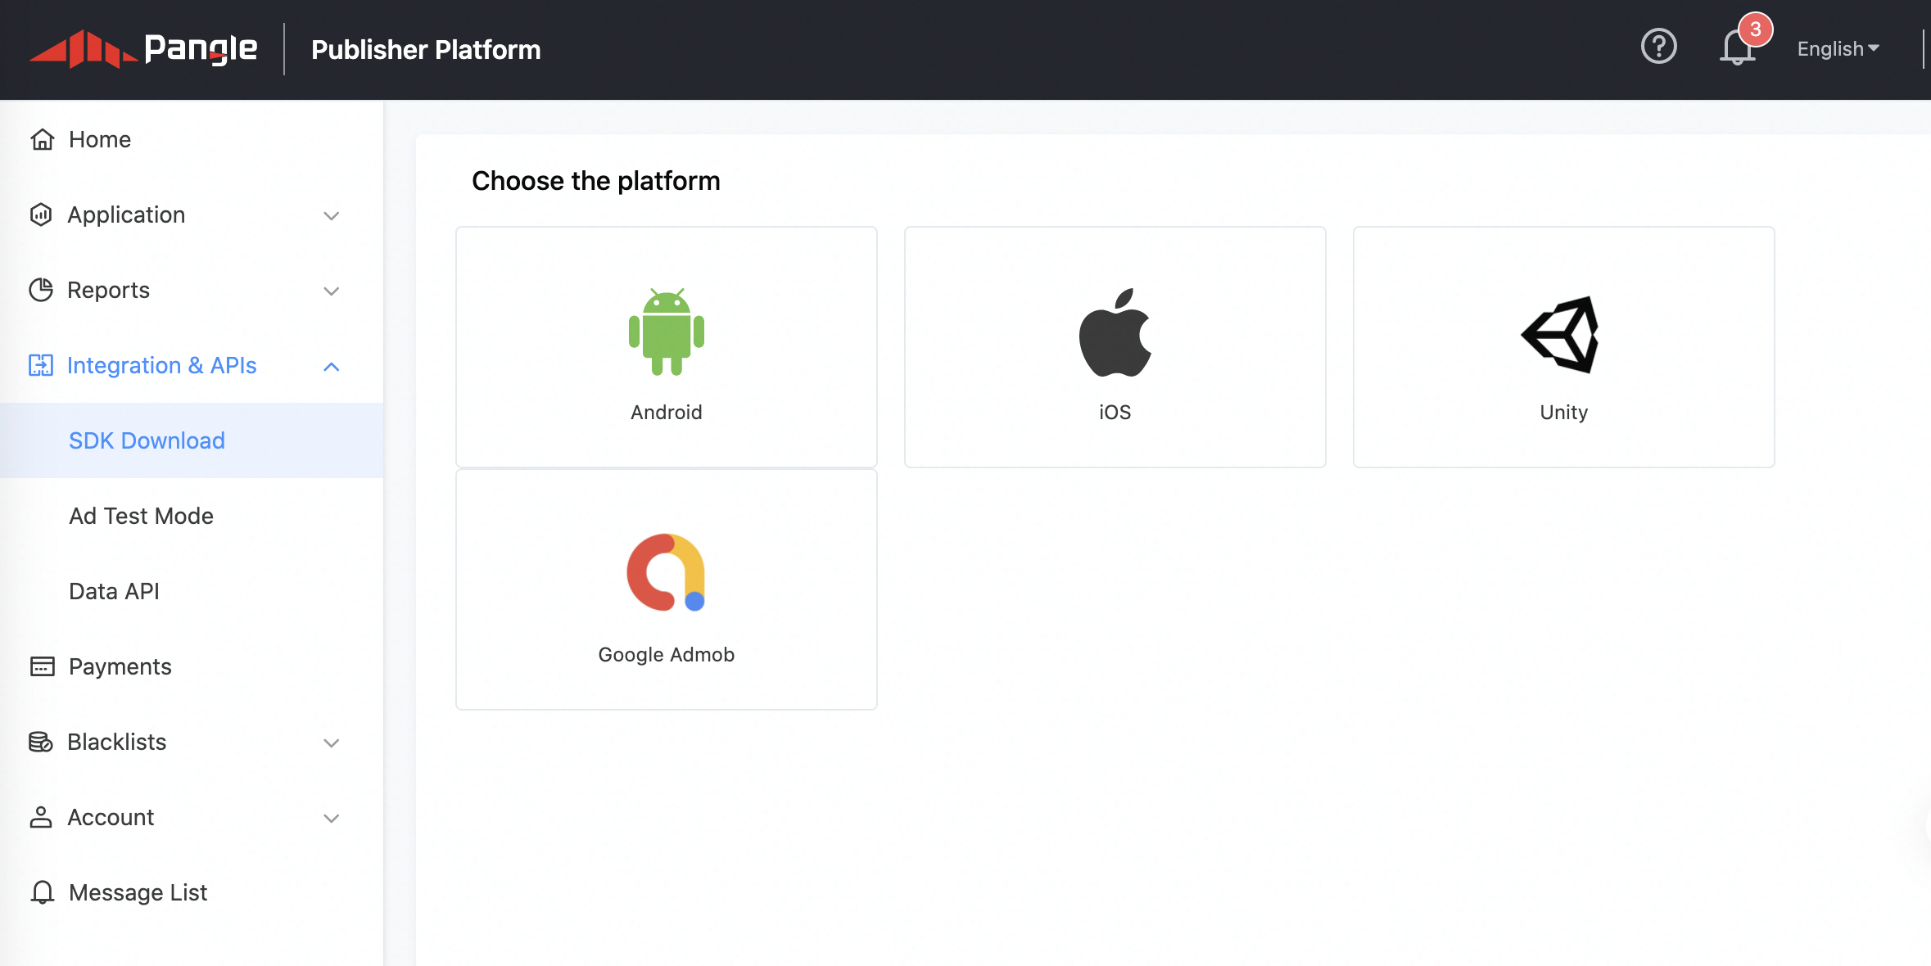
Task: Select the Unity platform icon
Action: point(1562,334)
